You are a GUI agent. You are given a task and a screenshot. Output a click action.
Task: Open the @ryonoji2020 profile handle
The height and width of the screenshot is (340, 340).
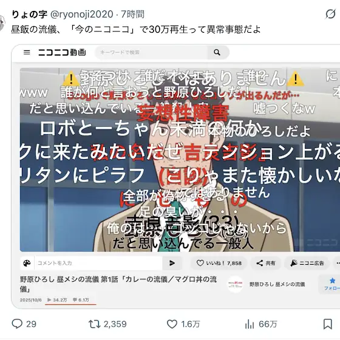point(82,15)
